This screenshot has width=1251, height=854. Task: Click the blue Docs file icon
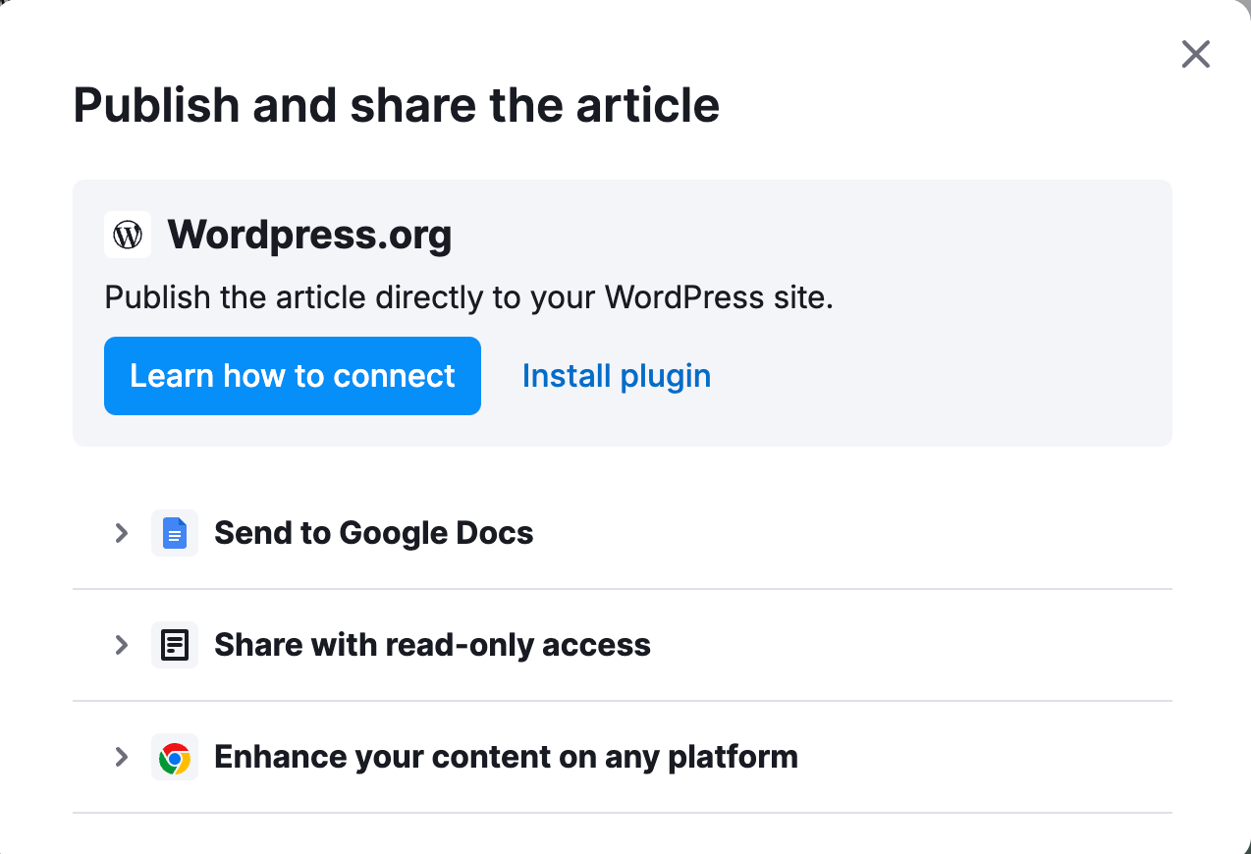[175, 533]
